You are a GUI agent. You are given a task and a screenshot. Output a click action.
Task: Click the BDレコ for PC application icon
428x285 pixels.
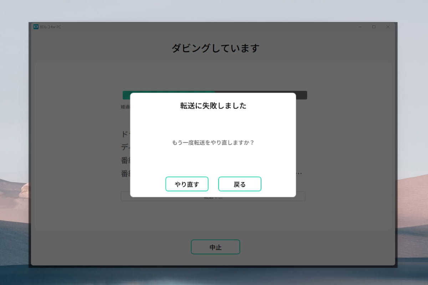point(35,26)
